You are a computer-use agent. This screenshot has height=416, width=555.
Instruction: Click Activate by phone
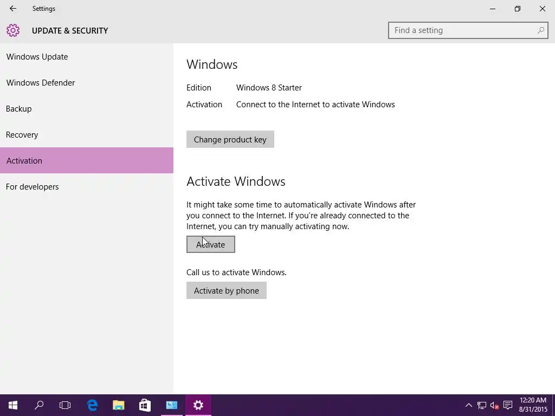227,290
